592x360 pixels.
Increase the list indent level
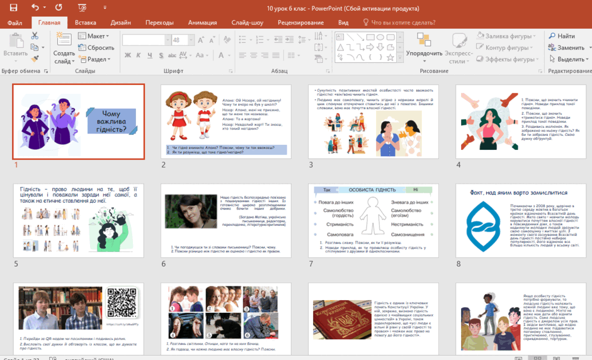[290, 39]
